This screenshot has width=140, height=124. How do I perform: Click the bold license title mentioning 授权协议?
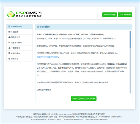[x=70, y=35]
